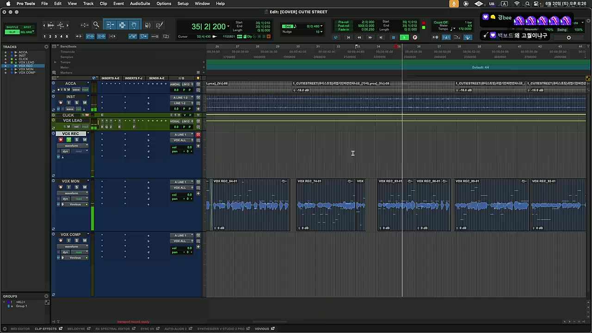Mute the CLICK track
This screenshot has width=592, height=333.
tap(86, 115)
